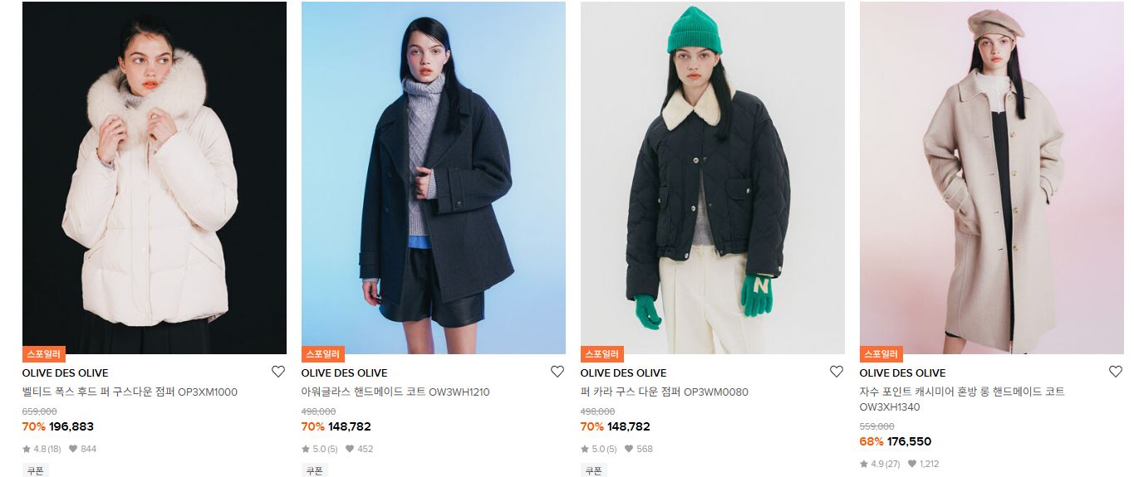This screenshot has height=477, width=1134.
Task: Toggle wishlist heart on 아워글라스 핸드메이드 코트
Action: 557,372
